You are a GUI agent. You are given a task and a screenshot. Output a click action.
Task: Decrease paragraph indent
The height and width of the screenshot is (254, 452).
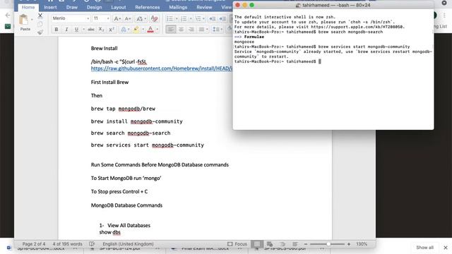pos(213,19)
